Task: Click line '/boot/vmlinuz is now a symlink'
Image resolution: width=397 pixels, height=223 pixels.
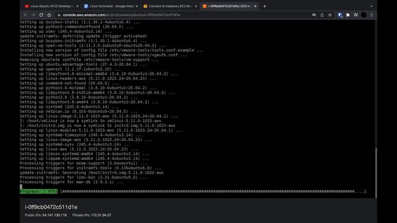Action: pos(91,121)
